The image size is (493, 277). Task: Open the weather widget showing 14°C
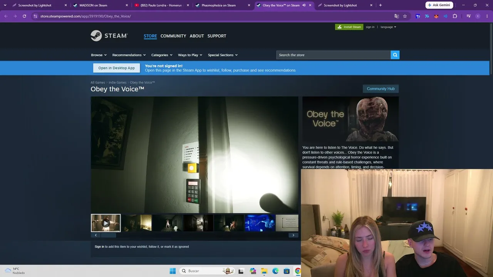click(15, 271)
